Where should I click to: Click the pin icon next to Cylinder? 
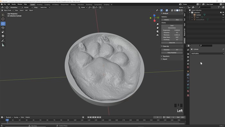point(223,49)
